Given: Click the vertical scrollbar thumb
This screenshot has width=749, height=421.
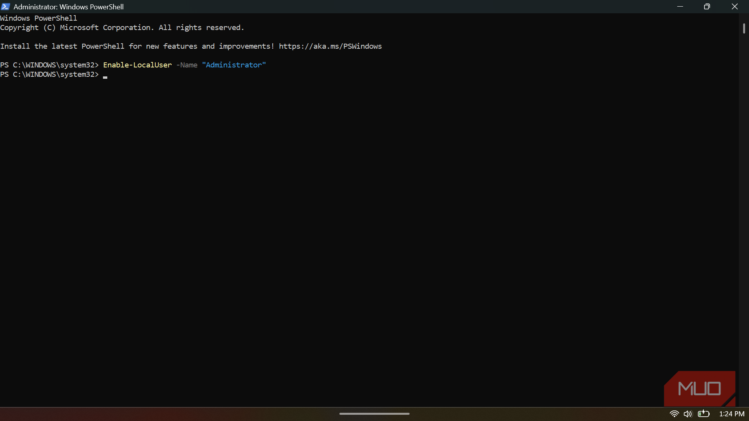Looking at the screenshot, I should tap(744, 28).
